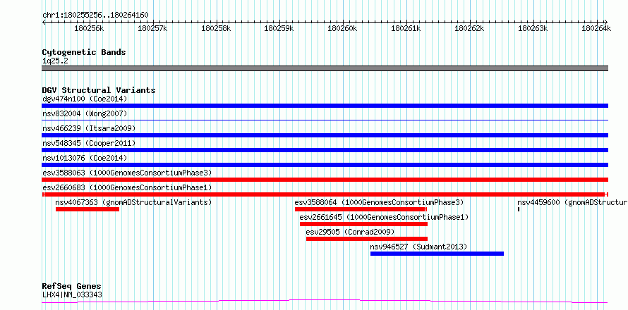Click the nsv4067363 (gnomADStructuralVariants) label
This screenshot has width=628, height=310.
(133, 202)
